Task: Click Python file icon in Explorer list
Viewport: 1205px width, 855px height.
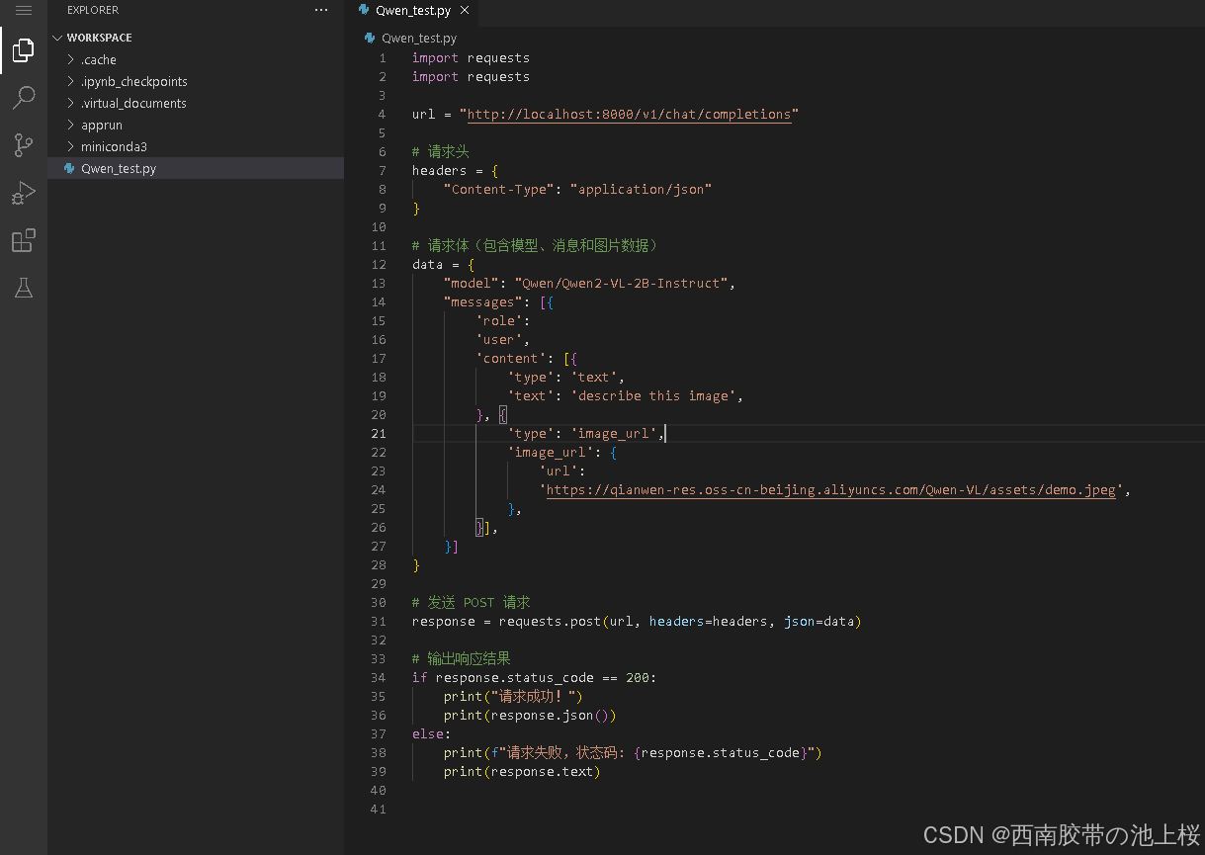Action: click(69, 169)
